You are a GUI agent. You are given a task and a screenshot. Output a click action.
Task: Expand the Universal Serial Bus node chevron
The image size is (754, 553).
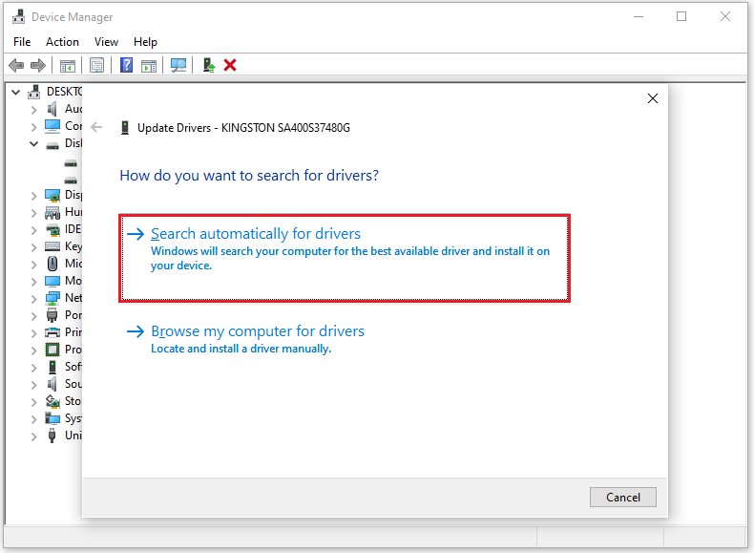(x=33, y=436)
